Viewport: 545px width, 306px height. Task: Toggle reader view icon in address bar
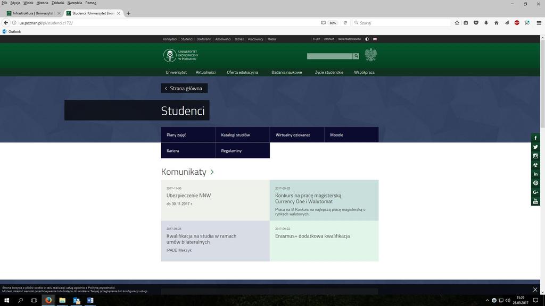[323, 23]
